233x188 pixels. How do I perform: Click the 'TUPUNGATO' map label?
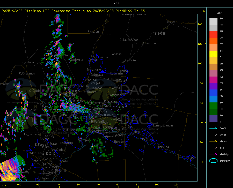[x=46, y=147]
